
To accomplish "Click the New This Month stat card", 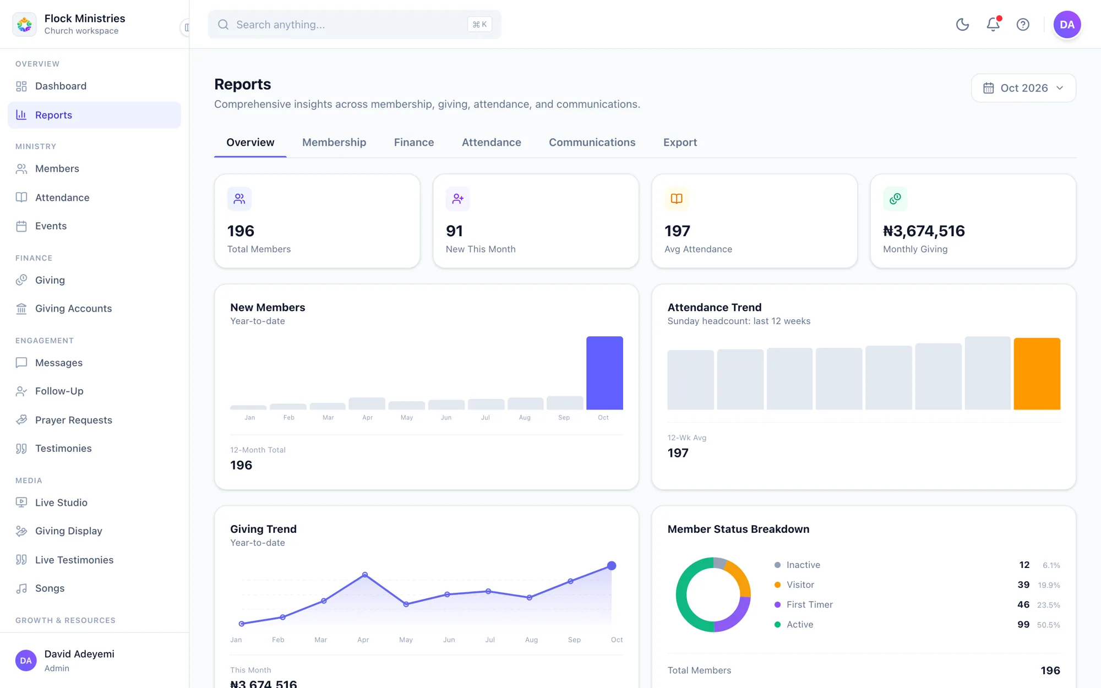I will tap(536, 221).
